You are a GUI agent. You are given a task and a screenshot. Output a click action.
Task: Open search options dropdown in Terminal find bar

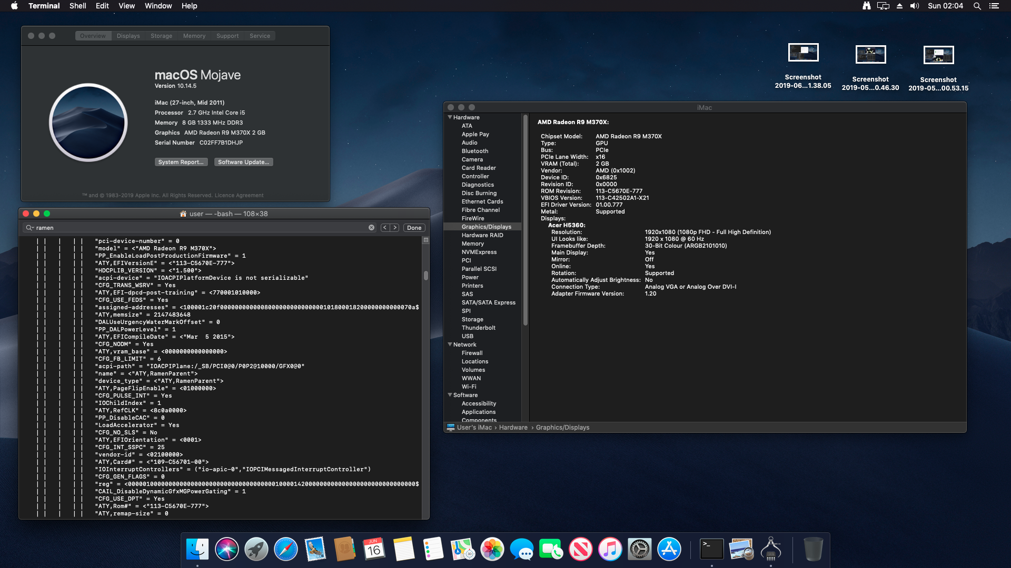coord(29,228)
